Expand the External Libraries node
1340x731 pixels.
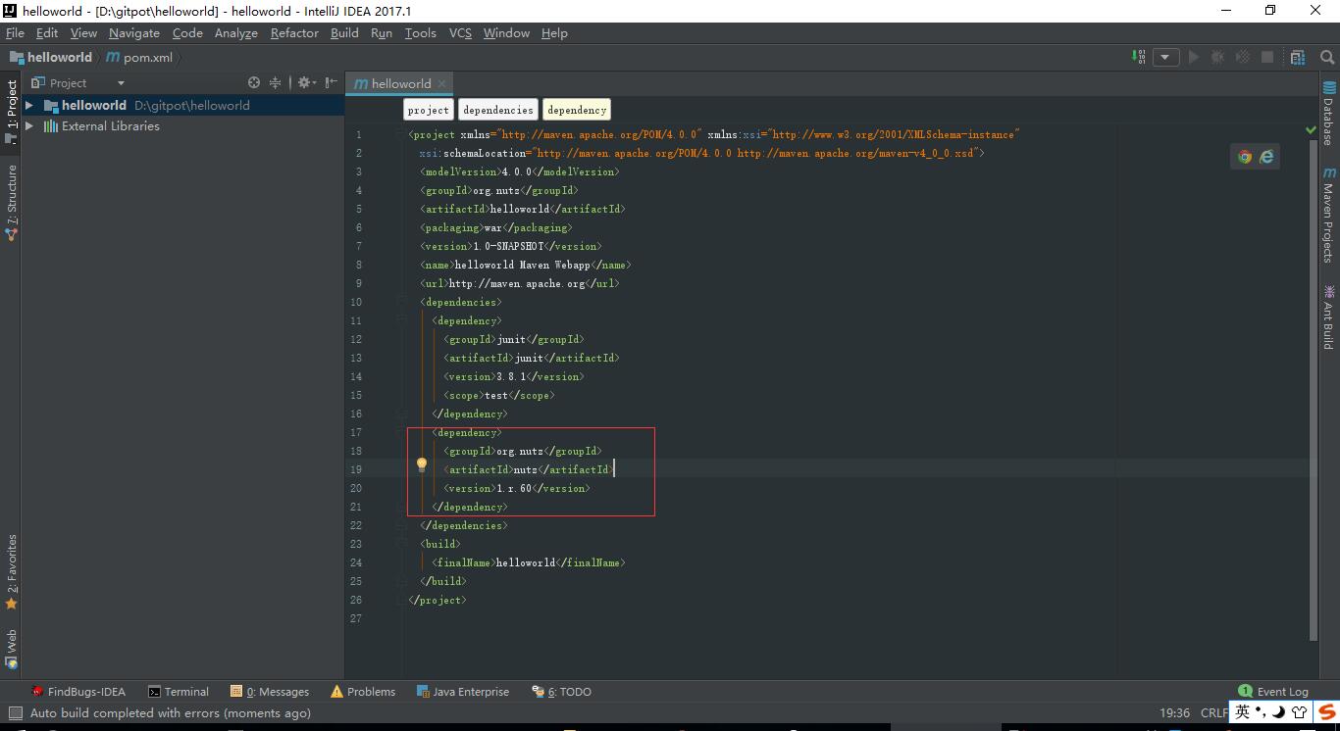[29, 126]
